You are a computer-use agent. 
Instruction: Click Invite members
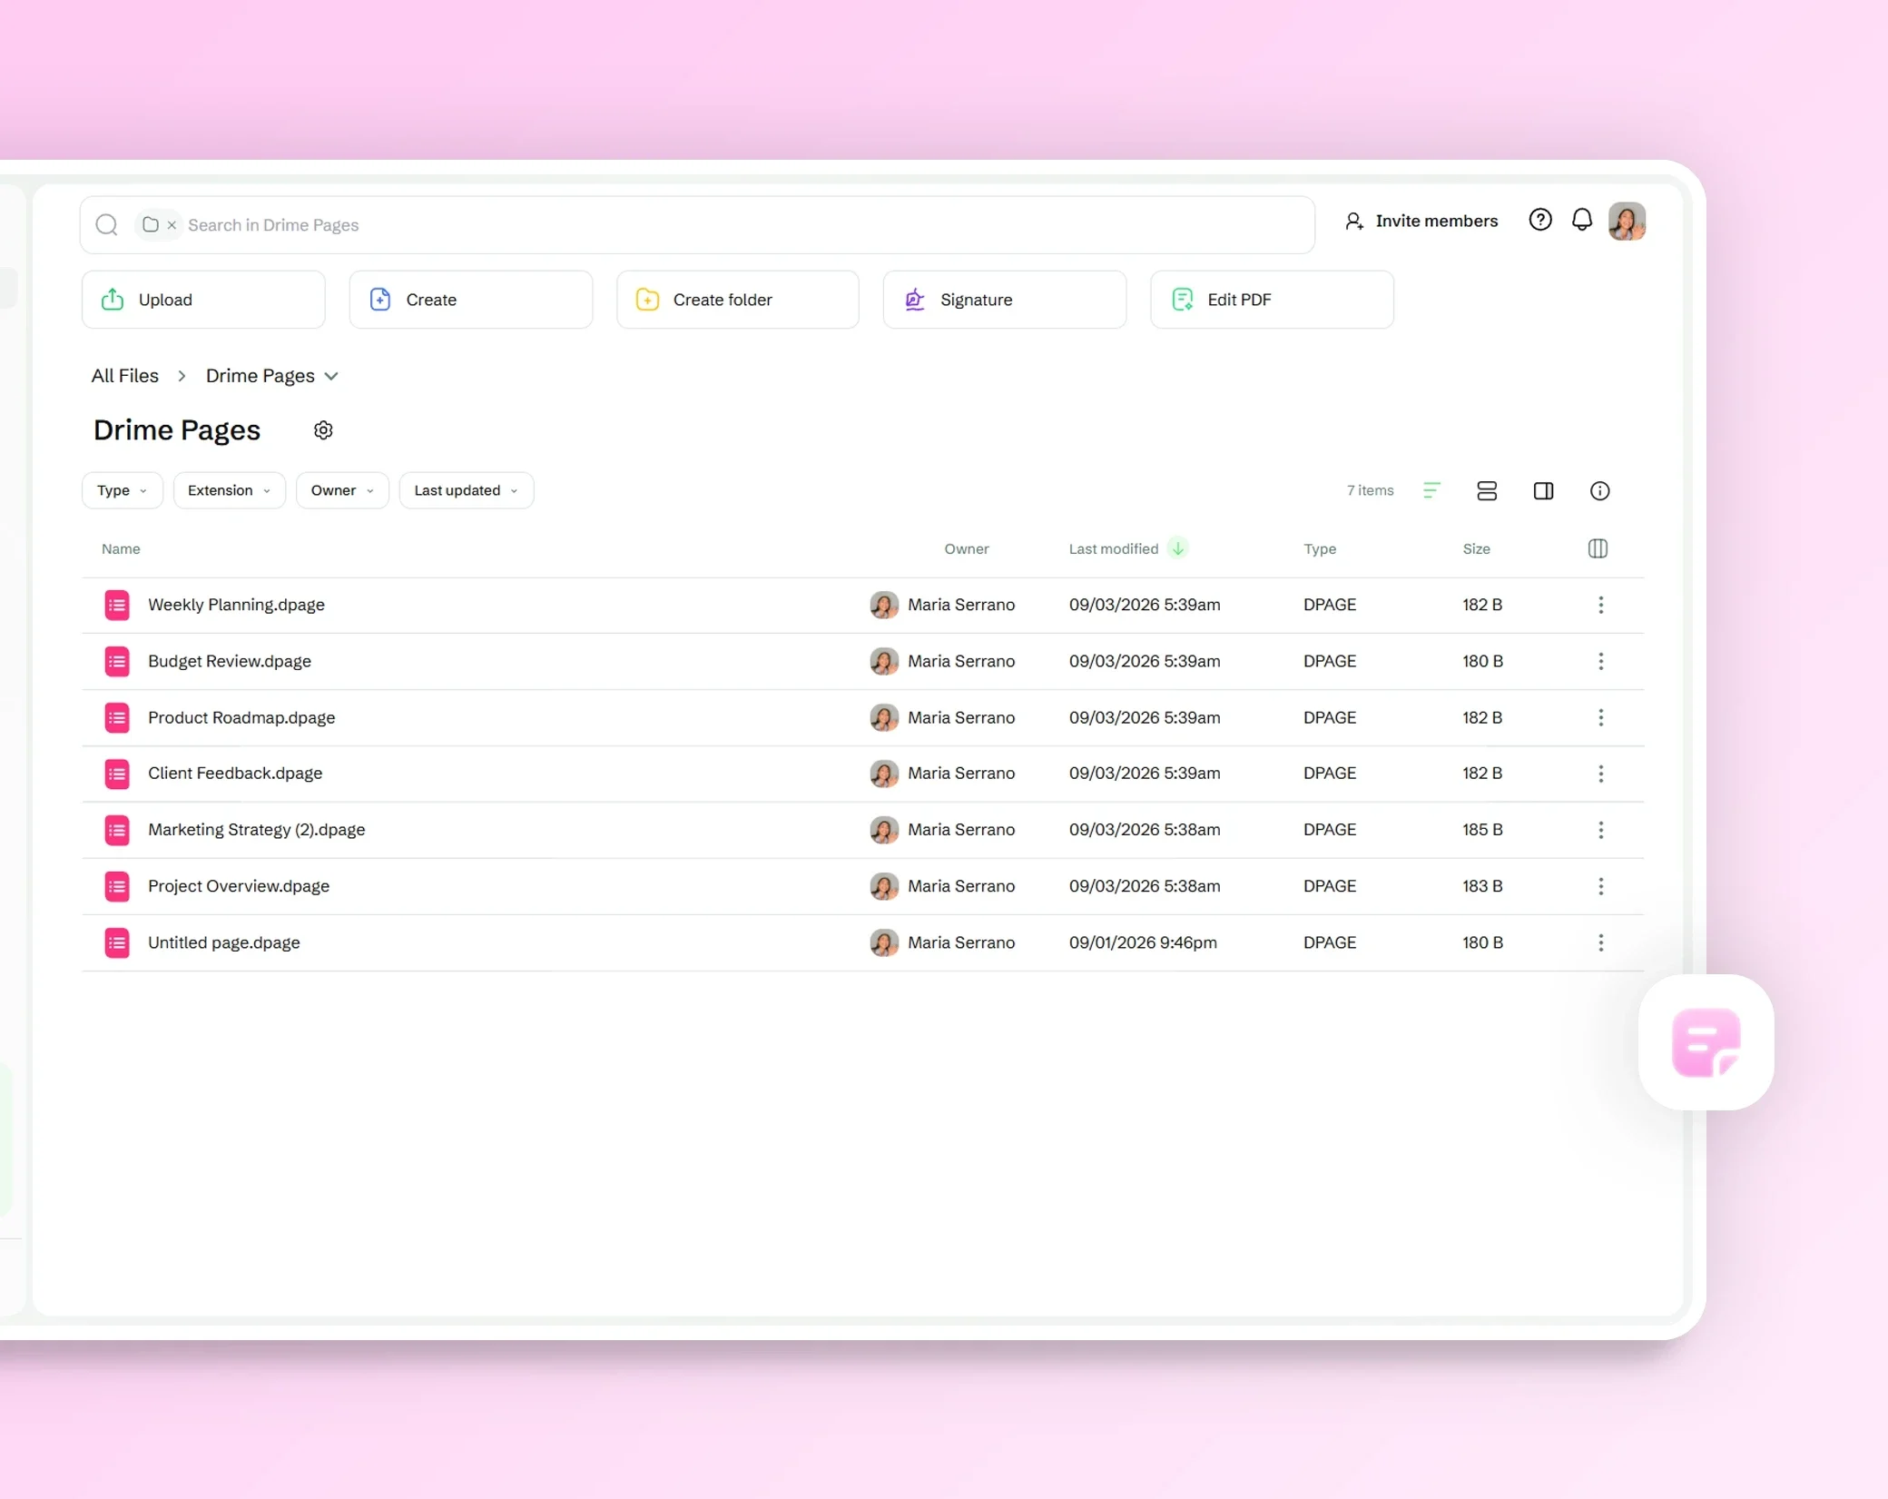(1421, 221)
